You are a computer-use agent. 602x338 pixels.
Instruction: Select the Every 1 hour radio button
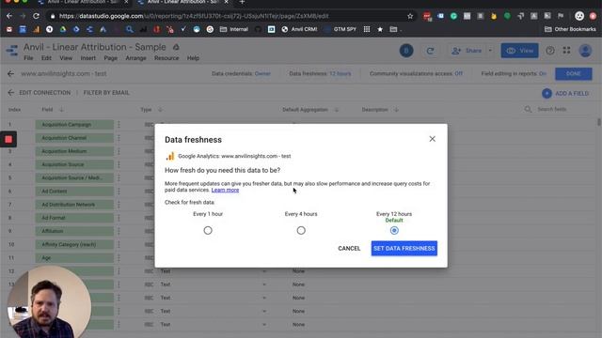pos(208,230)
